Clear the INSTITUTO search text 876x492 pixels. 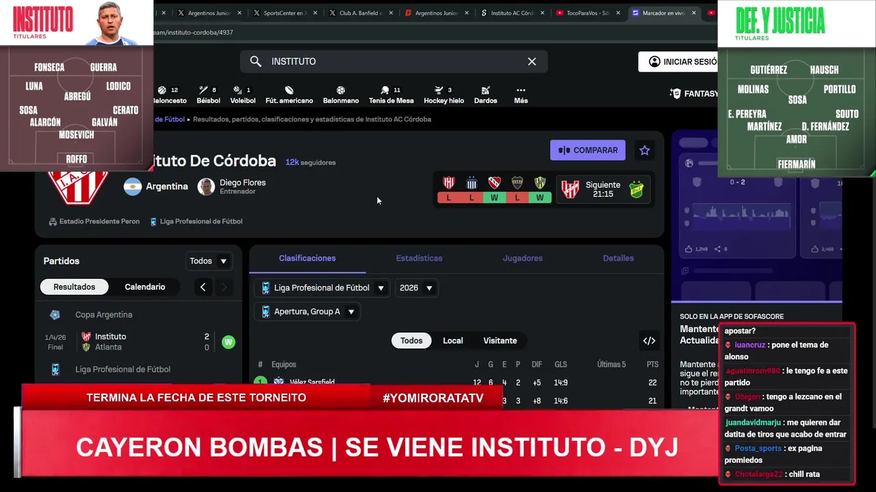tap(532, 61)
